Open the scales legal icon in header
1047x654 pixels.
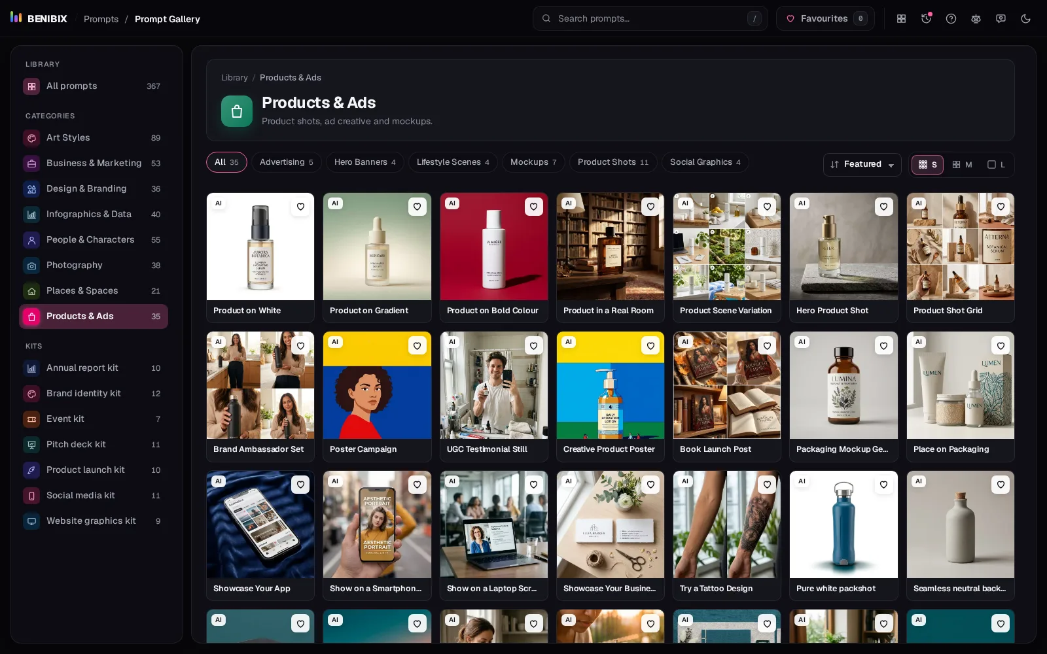tap(976, 19)
